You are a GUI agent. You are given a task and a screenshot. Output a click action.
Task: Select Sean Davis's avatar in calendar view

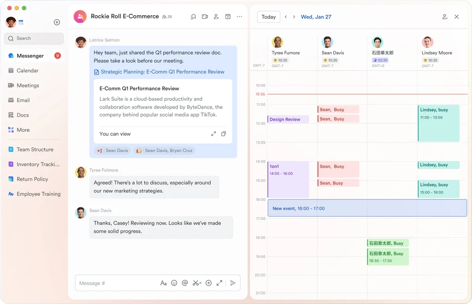[327, 41]
